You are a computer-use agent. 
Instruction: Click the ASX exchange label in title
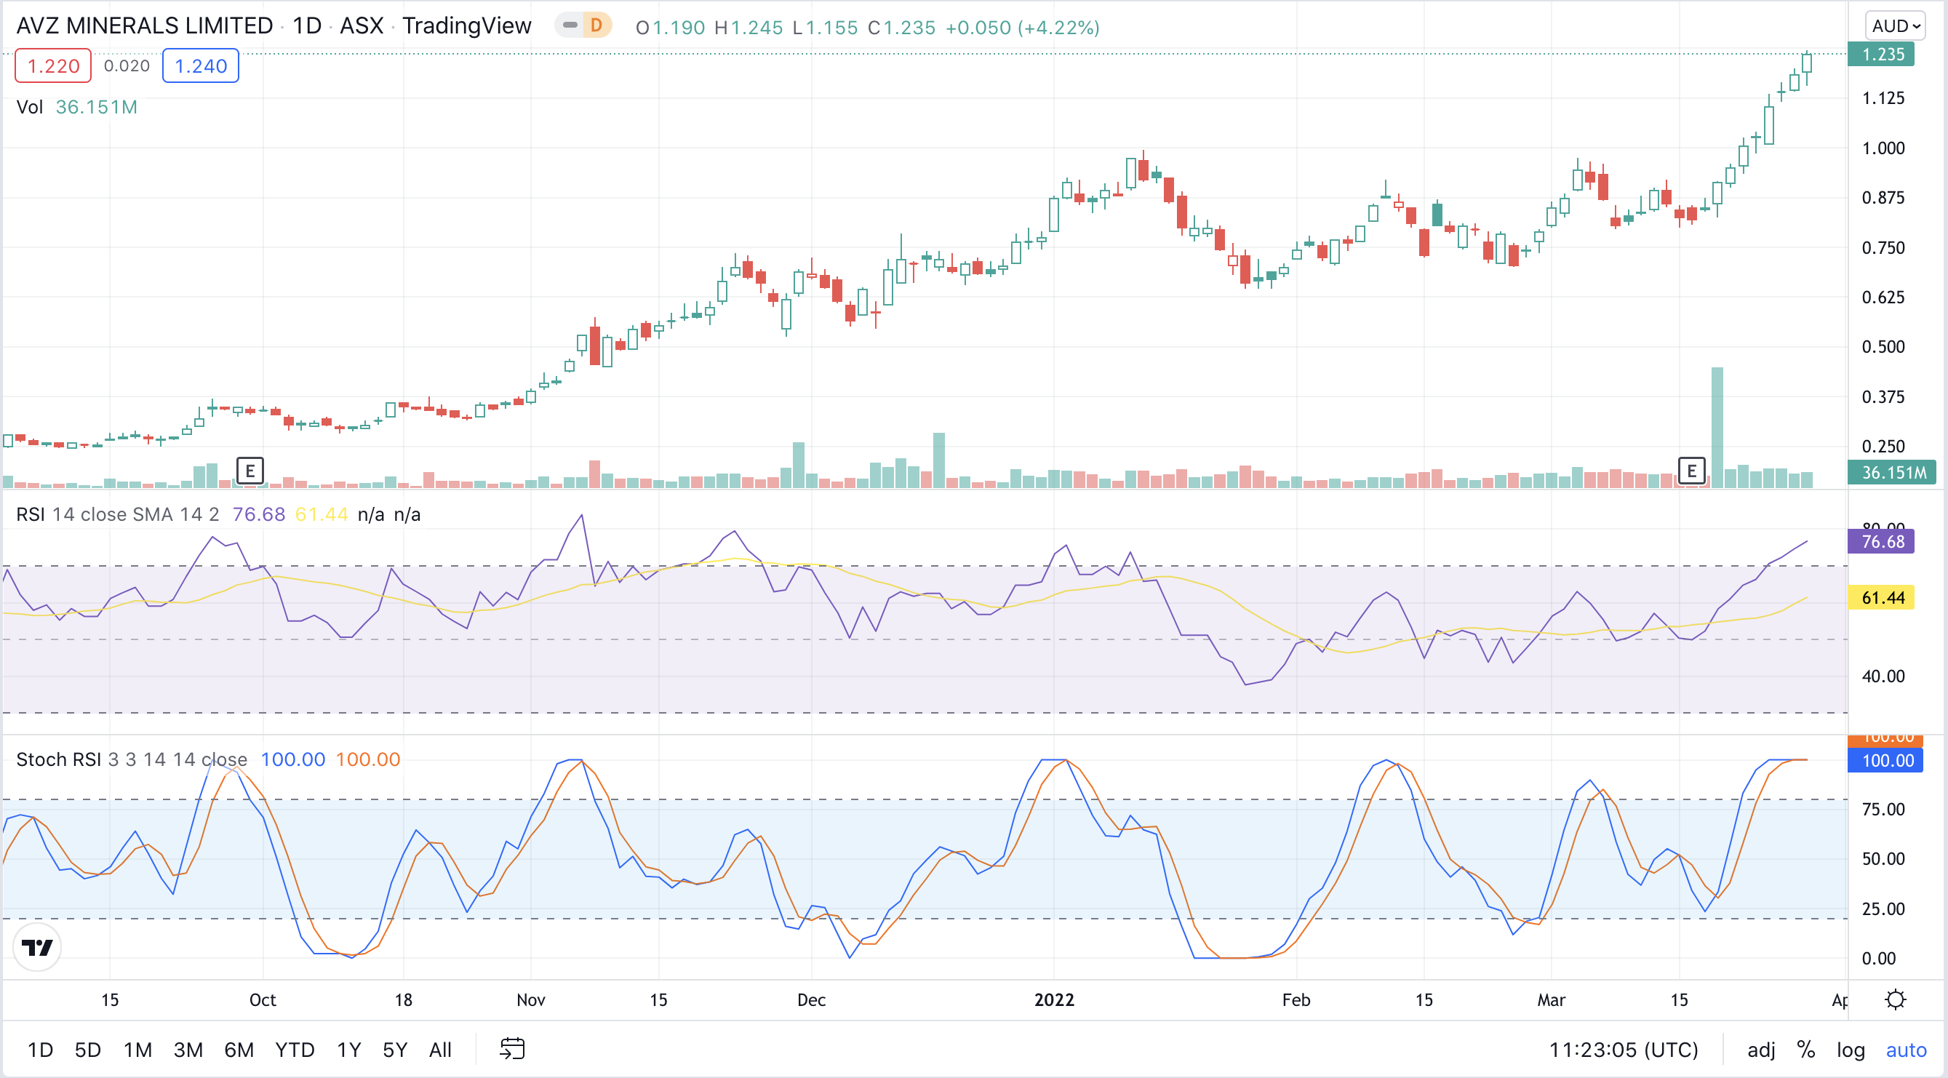(x=361, y=25)
